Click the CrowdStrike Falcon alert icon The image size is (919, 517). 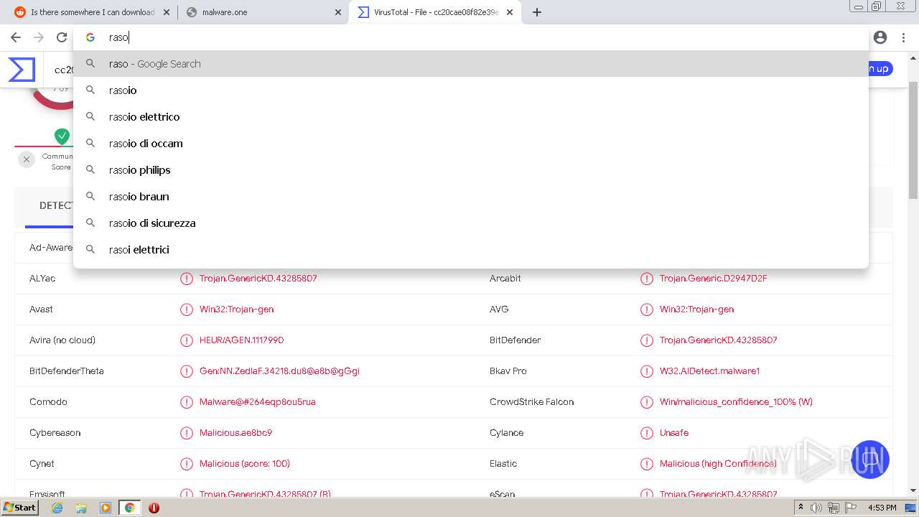click(647, 402)
